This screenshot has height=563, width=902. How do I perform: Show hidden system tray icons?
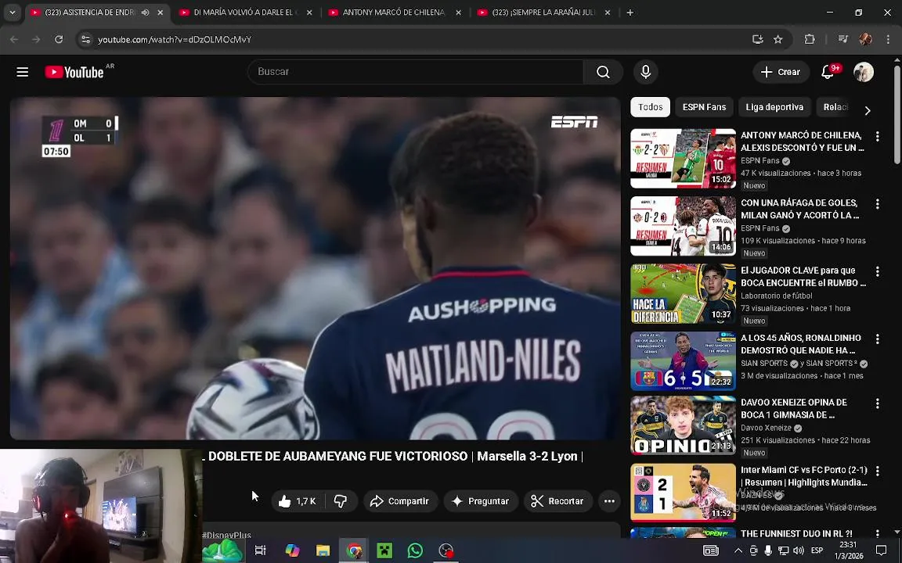point(738,550)
